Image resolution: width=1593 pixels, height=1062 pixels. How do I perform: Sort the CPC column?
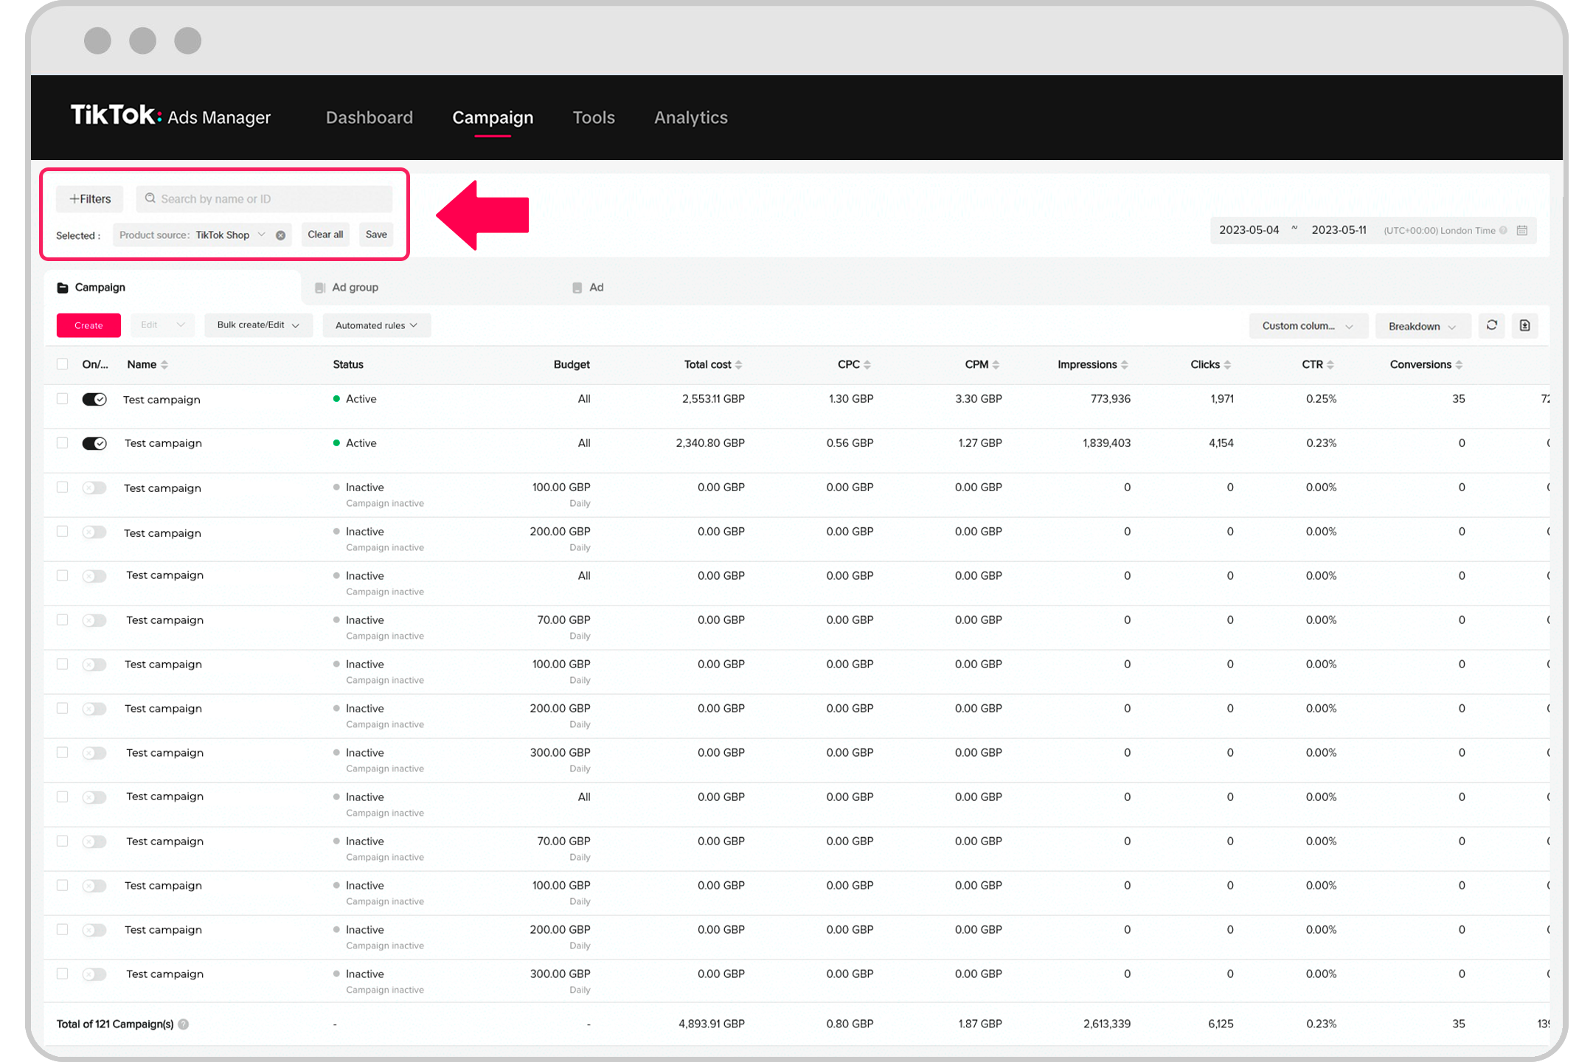[867, 364]
